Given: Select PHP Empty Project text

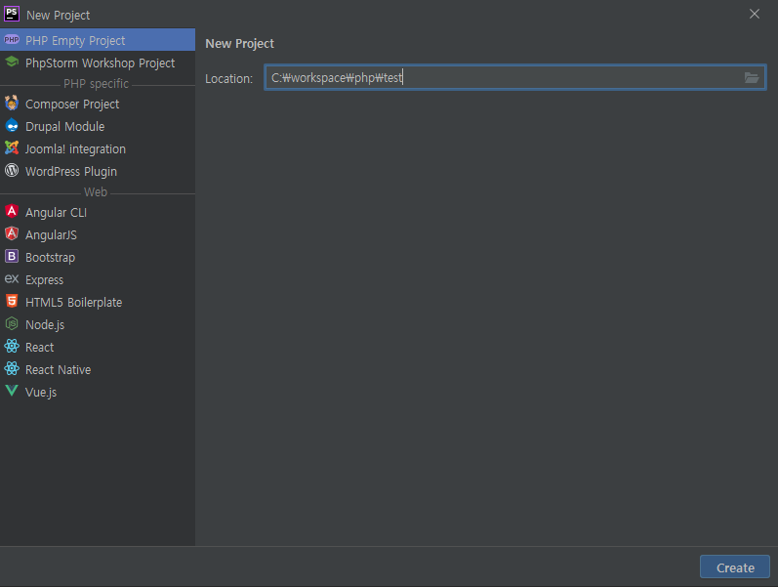Looking at the screenshot, I should (x=75, y=41).
